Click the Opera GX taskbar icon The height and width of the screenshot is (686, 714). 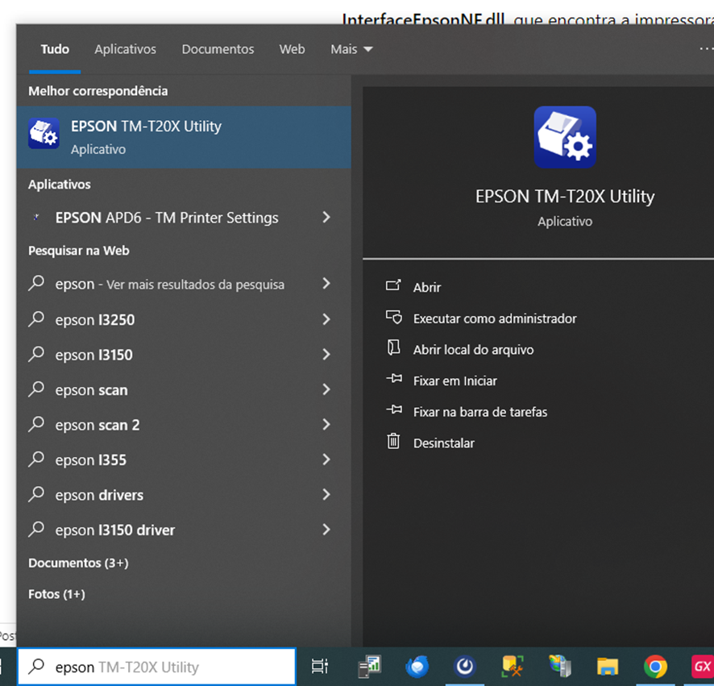pos(701,667)
